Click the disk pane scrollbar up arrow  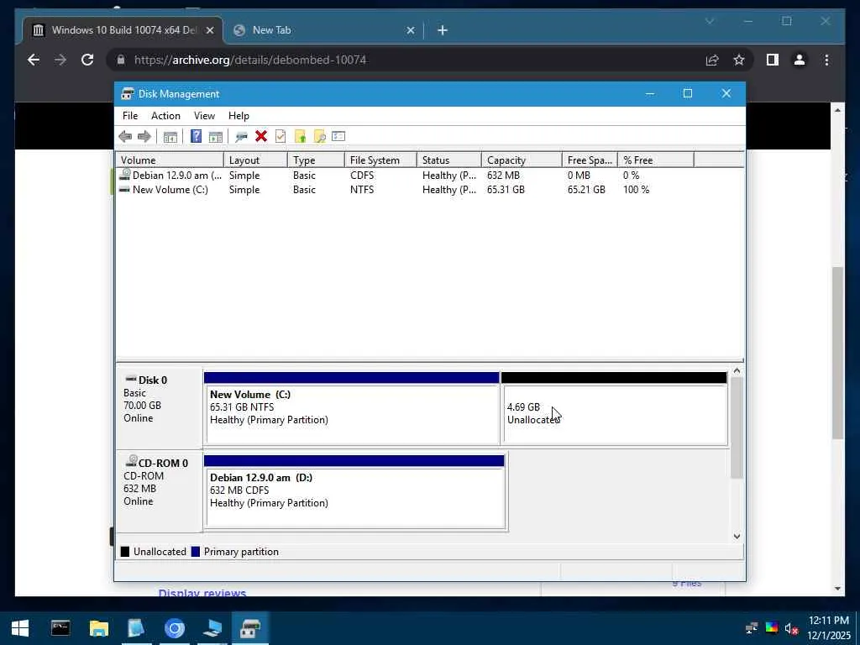[737, 371]
